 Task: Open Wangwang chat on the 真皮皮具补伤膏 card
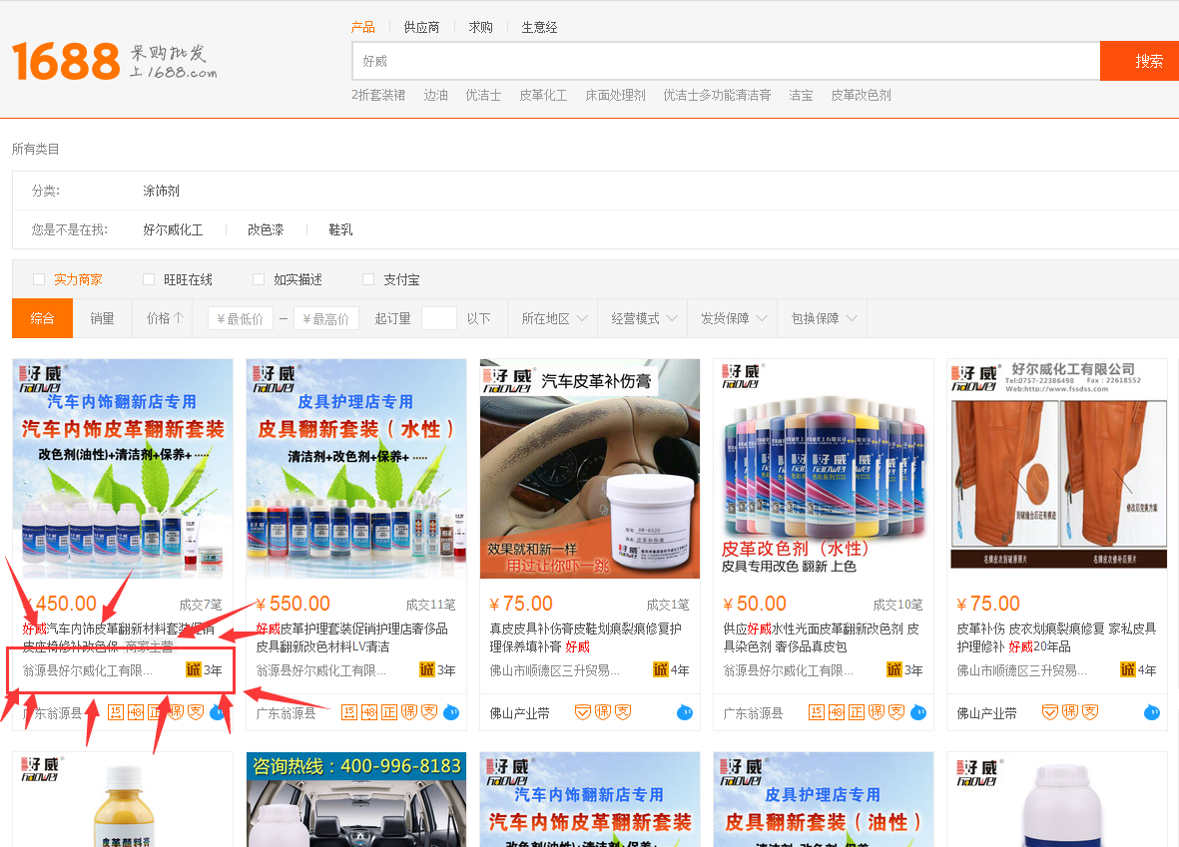coord(685,712)
